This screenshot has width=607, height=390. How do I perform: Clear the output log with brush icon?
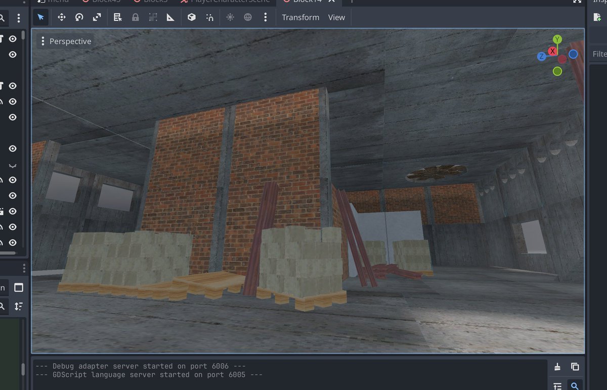click(x=557, y=367)
